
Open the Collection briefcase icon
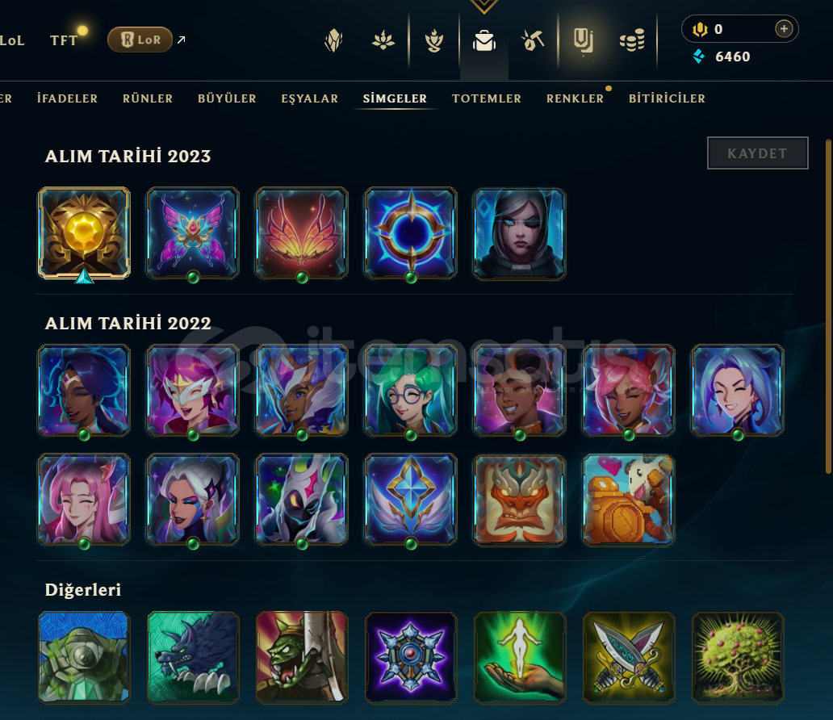click(484, 40)
